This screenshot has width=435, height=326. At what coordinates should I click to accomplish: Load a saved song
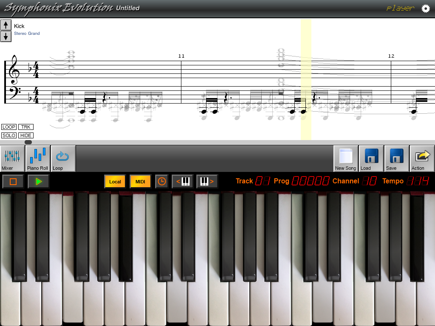click(x=371, y=159)
